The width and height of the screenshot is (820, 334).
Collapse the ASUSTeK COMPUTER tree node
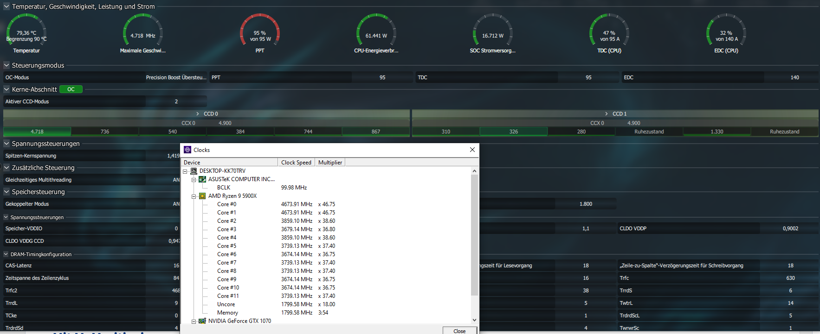pyautogui.click(x=194, y=180)
